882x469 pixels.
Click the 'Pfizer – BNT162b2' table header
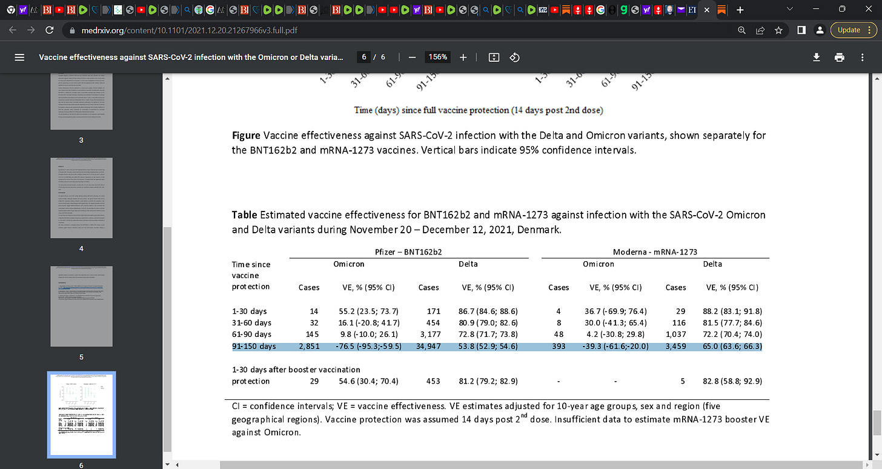pyautogui.click(x=409, y=252)
